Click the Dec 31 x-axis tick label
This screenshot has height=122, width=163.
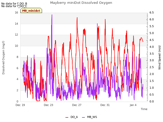[x=105, y=105]
